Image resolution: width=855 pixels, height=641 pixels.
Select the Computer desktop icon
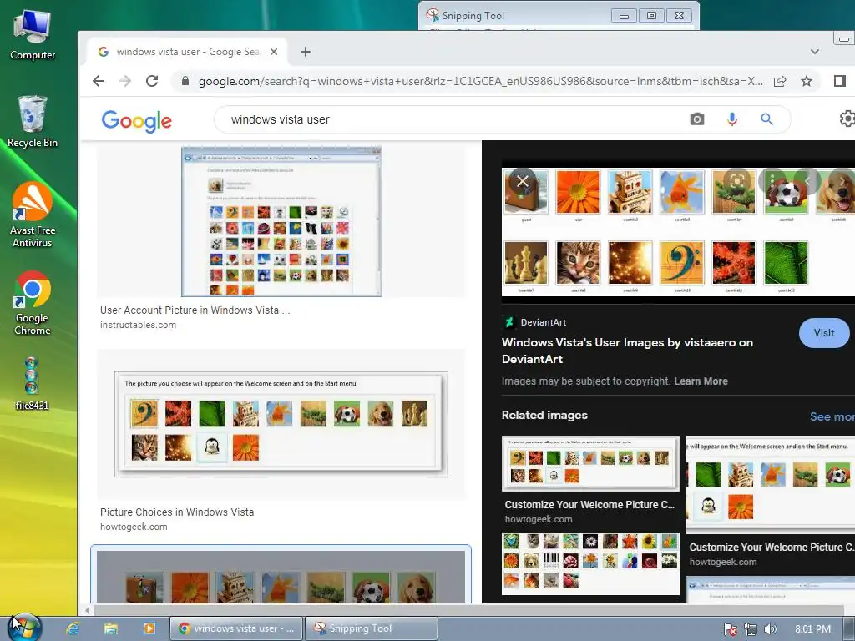[33, 35]
